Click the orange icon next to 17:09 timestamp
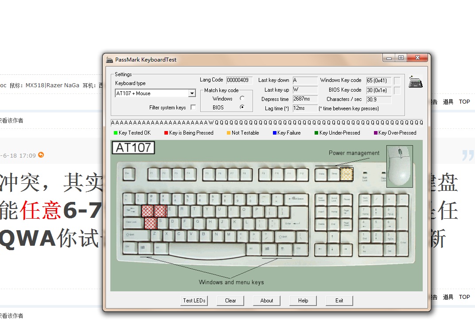The height and width of the screenshot is (321, 475). tap(41, 155)
